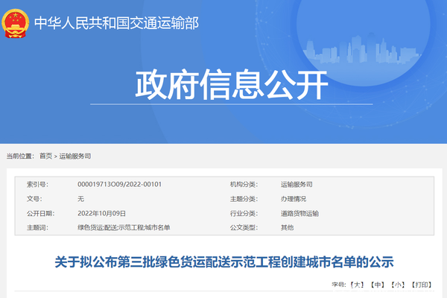
Task: Open 运输服务司 breadcrumb link
Action: tap(75, 156)
